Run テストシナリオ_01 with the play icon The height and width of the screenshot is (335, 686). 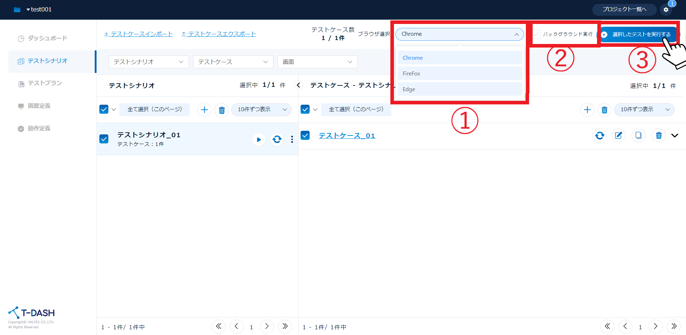pos(258,139)
